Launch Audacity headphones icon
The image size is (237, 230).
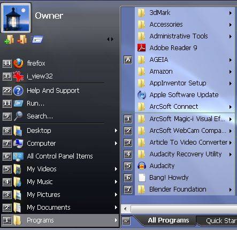[142, 165]
